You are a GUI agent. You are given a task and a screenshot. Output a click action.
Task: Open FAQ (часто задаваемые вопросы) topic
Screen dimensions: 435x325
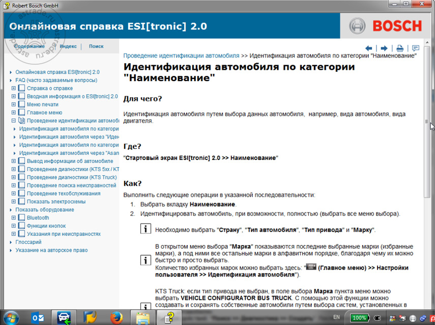pyautogui.click(x=56, y=80)
